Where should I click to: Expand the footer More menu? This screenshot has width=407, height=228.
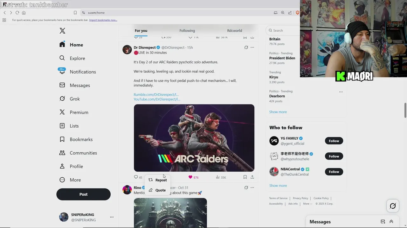[307, 204]
